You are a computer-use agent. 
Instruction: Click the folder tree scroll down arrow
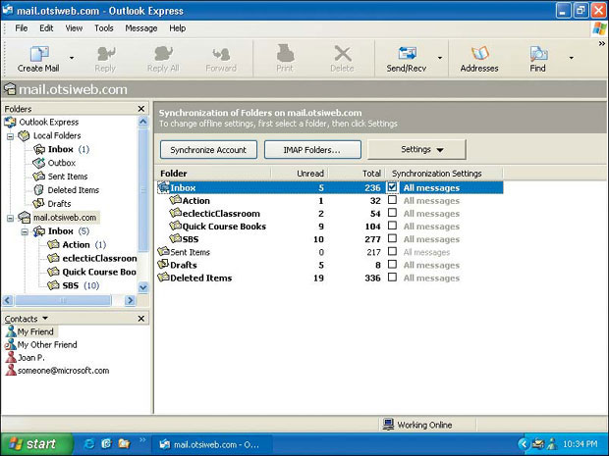tap(143, 287)
